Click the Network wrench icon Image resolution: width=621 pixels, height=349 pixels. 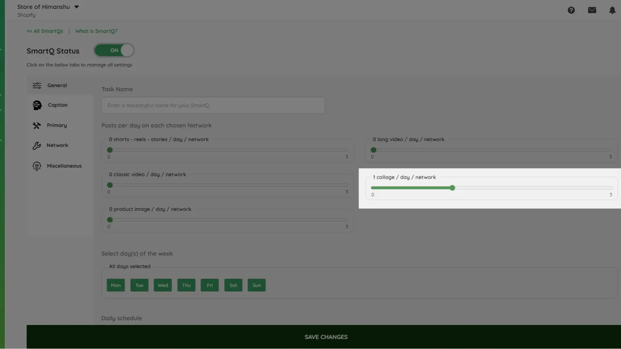(37, 146)
